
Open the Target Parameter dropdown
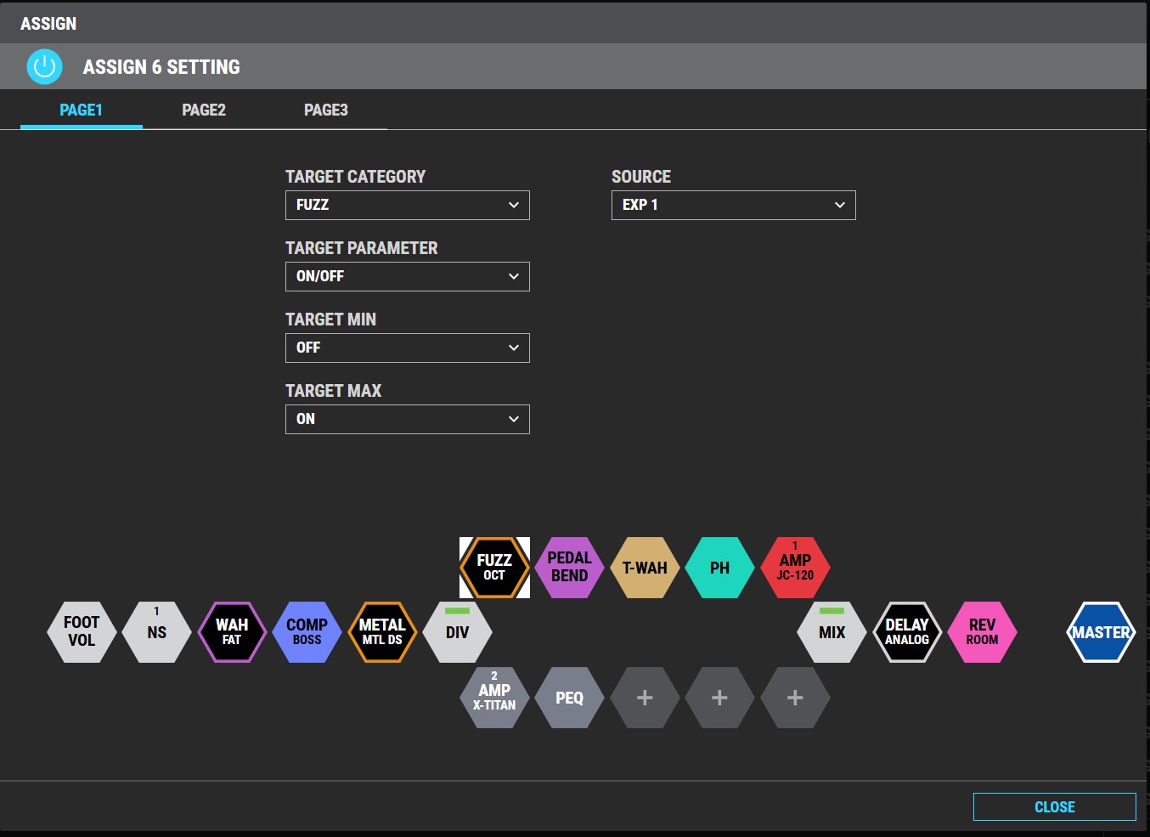point(407,276)
